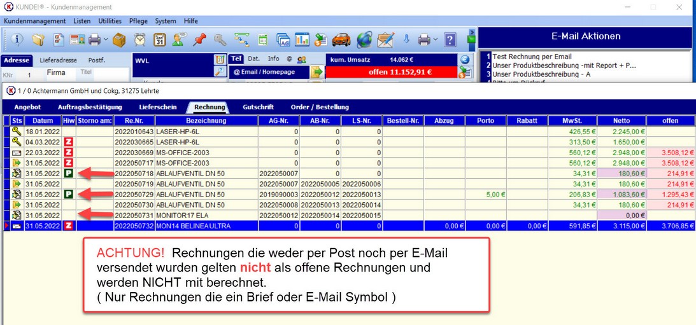Click the cardboard box package icon
The image size is (696, 325).
[119, 40]
